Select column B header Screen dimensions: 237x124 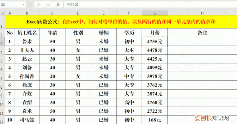(x=27, y=13)
